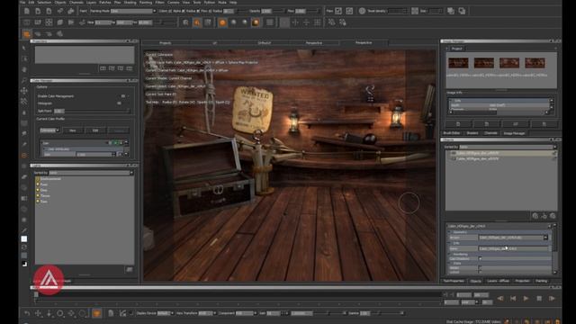Screen dimensions: 576x324
Task: Open the Painting Mode dropdown
Action: tap(133, 11)
